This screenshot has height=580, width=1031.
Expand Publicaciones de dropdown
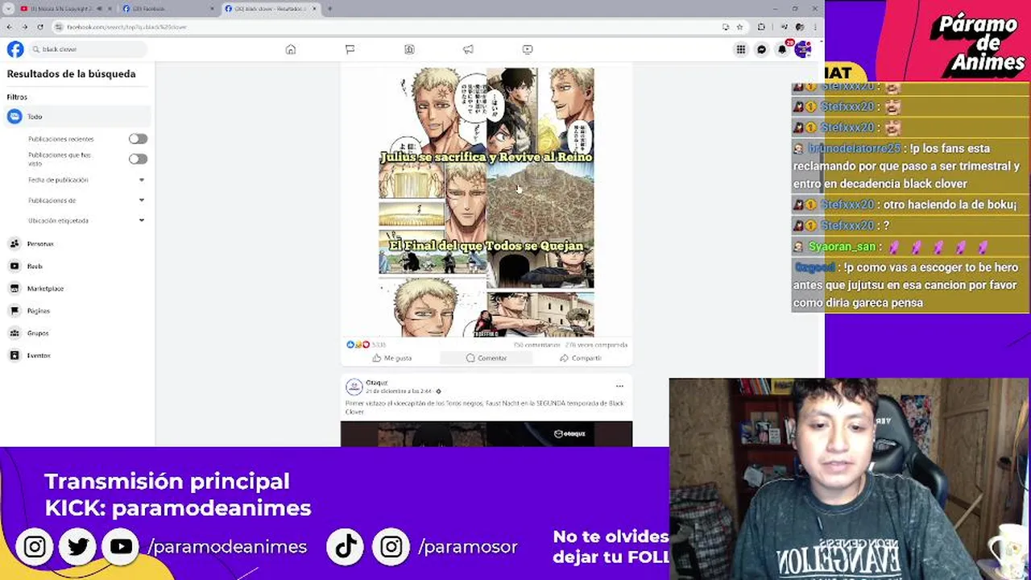click(142, 200)
